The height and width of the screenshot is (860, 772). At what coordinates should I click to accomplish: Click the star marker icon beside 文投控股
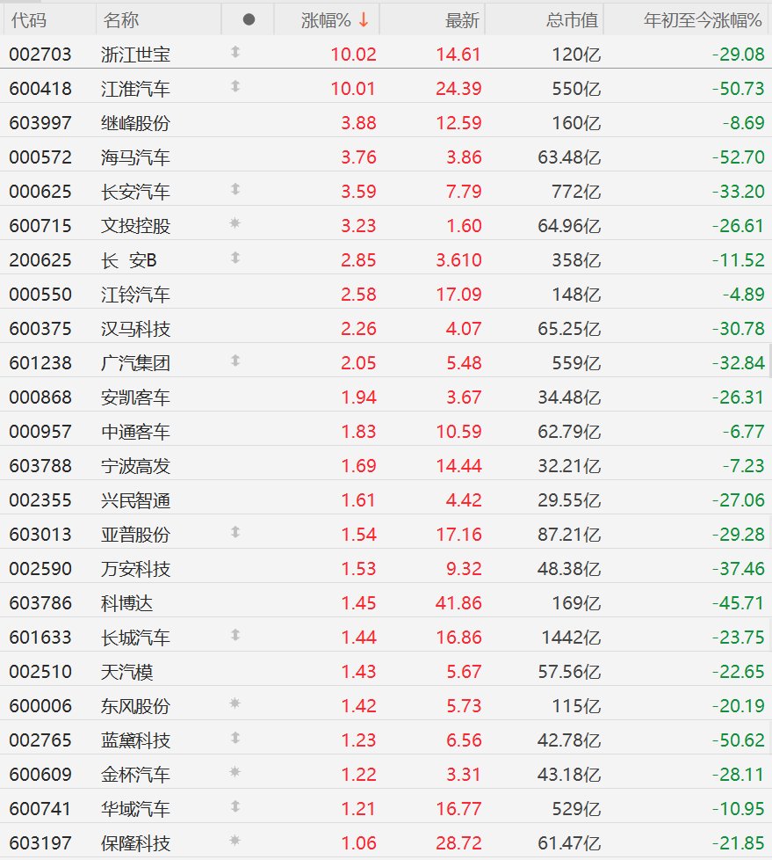235,223
